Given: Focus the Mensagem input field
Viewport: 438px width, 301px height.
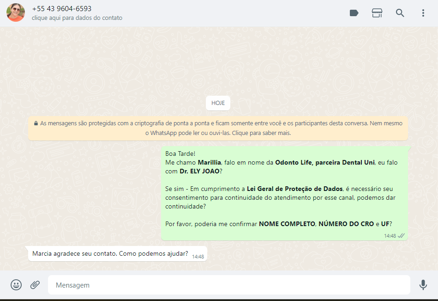Looking at the screenshot, I should pos(229,285).
